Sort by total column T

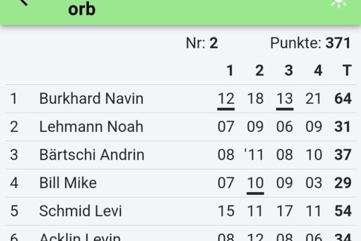click(x=347, y=70)
